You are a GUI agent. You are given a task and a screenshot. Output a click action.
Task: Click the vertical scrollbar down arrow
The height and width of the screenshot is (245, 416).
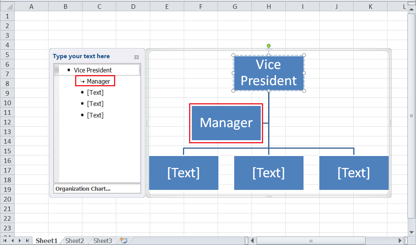click(411, 233)
